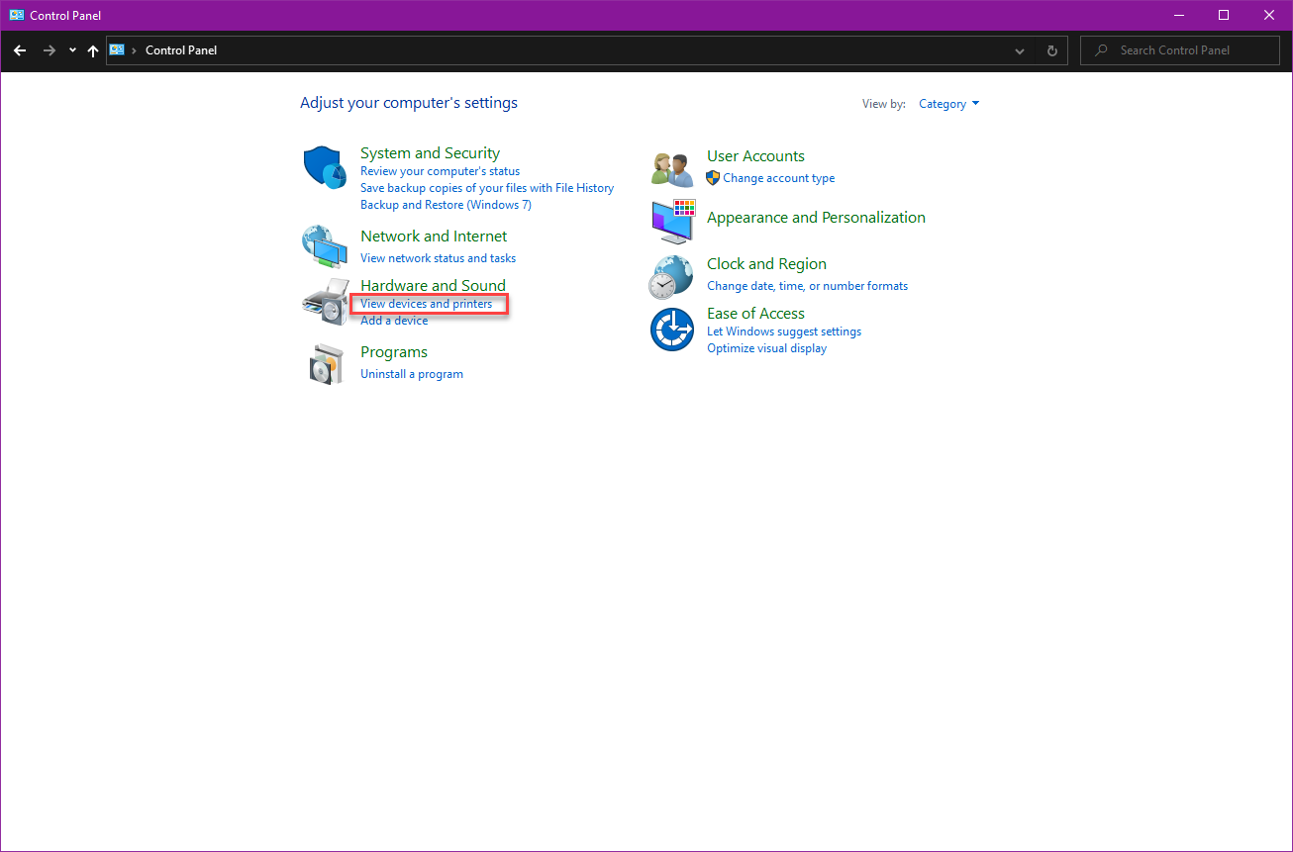Minimize the Control Panel window
This screenshot has height=852, width=1293.
tap(1178, 15)
